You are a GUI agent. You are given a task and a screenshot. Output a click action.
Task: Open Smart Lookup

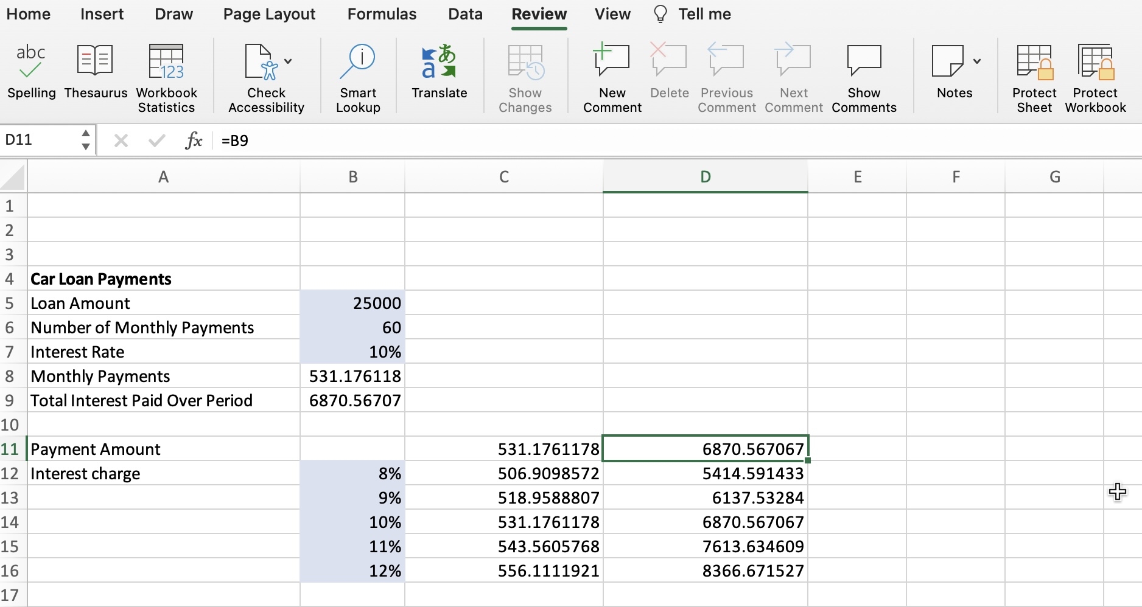click(357, 73)
